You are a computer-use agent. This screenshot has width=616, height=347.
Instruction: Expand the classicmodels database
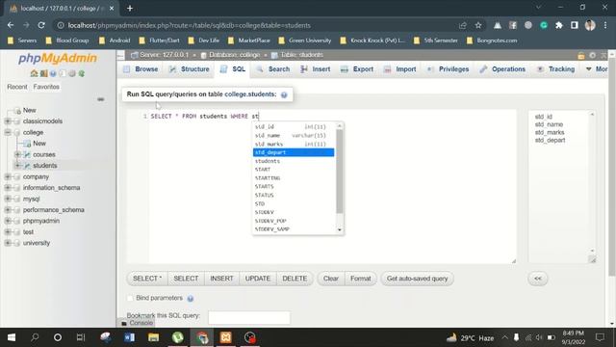[x=8, y=121]
